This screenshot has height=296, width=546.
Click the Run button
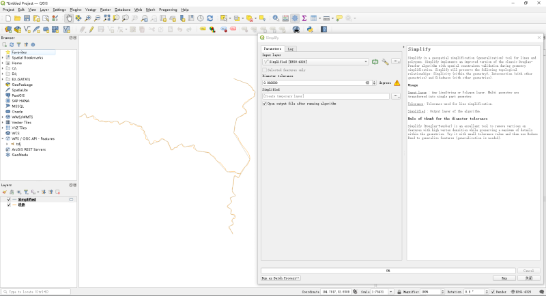click(x=504, y=278)
